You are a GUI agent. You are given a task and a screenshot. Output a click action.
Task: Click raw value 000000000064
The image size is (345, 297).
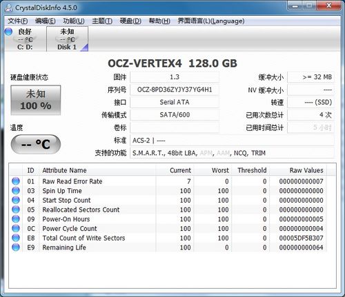click(x=301, y=247)
